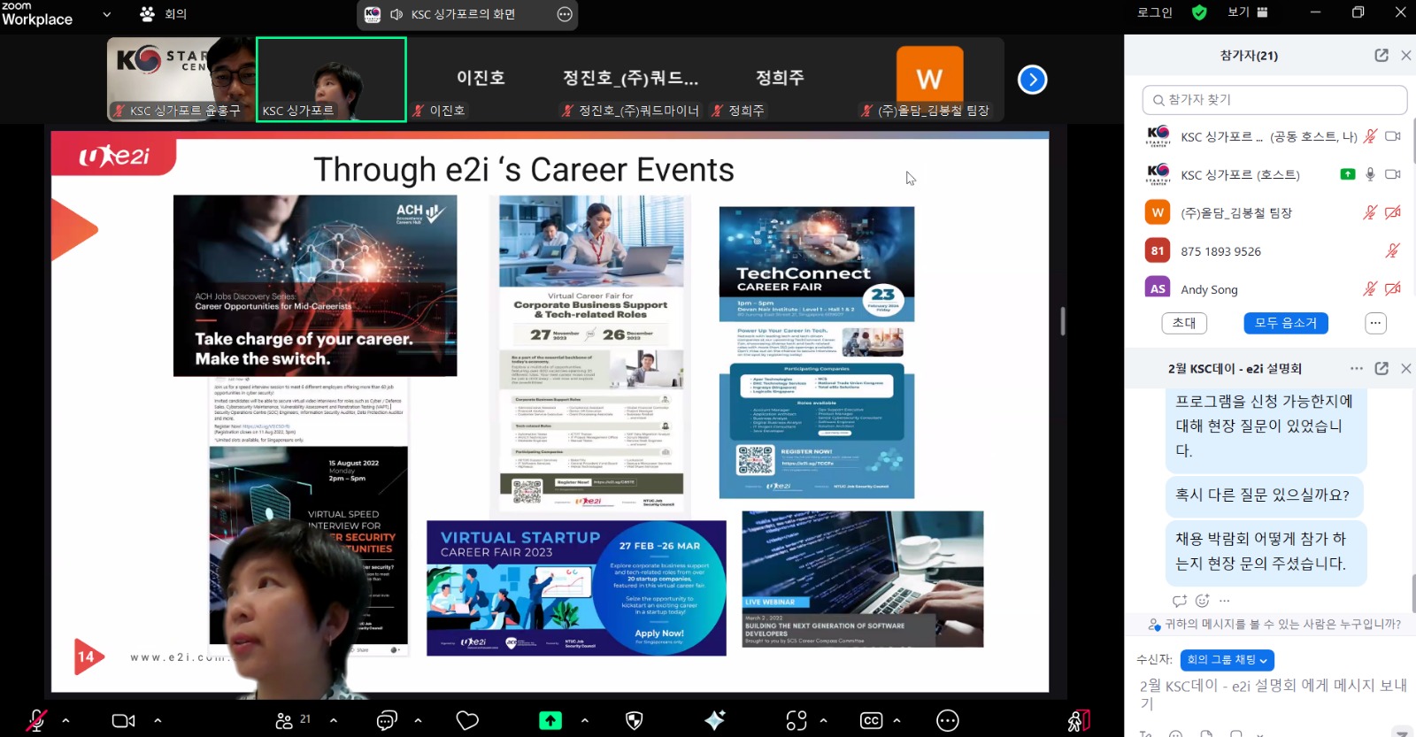Toggle mute for KSC 싱가포르 co-host row

(x=1370, y=136)
